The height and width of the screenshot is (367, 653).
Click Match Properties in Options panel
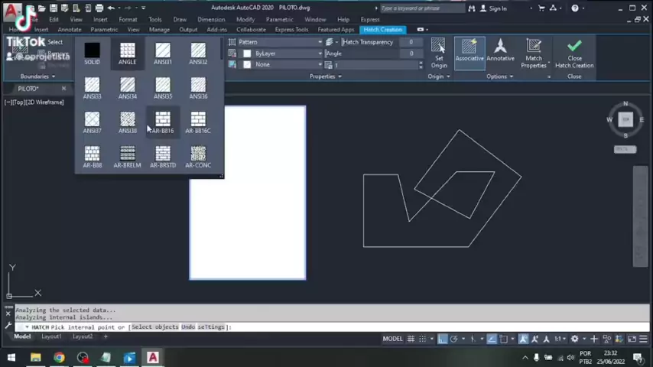(534, 52)
